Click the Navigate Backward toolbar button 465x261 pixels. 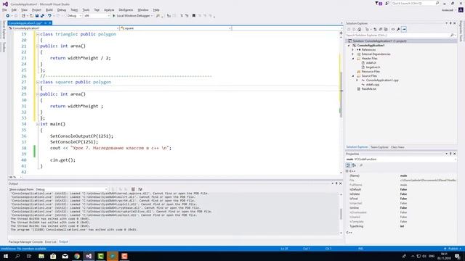pos(8,16)
